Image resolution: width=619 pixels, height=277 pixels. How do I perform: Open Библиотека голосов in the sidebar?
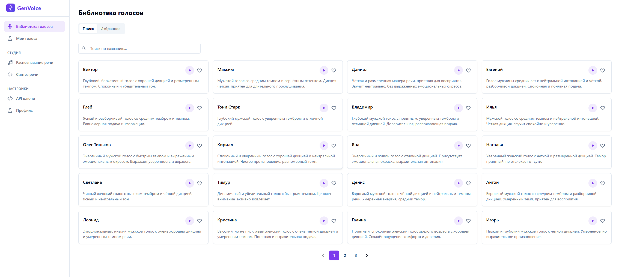(34, 26)
